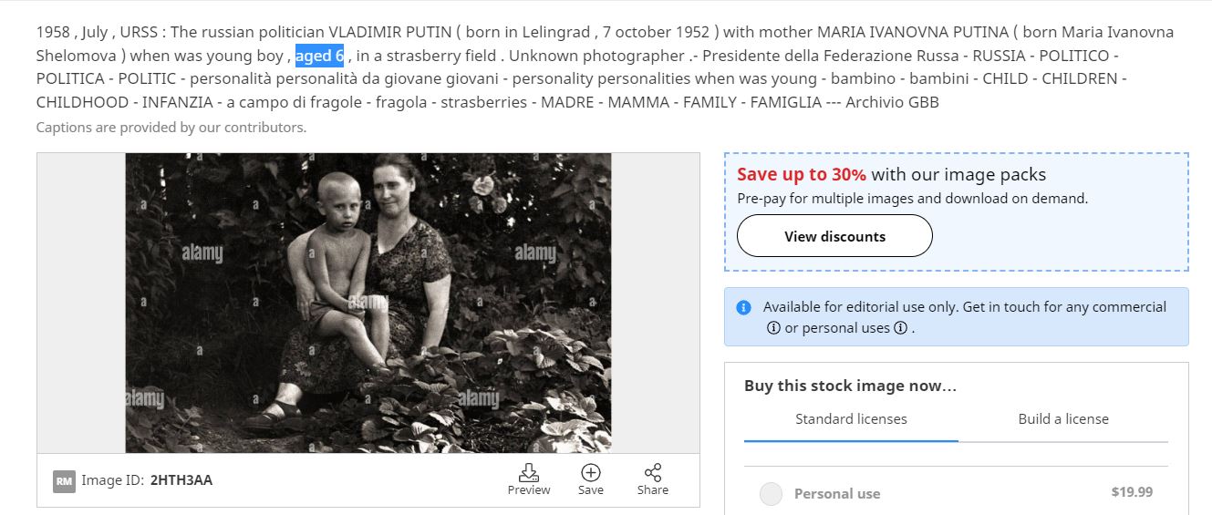Switch to the Build a license tab
The image size is (1212, 515).
[1063, 419]
